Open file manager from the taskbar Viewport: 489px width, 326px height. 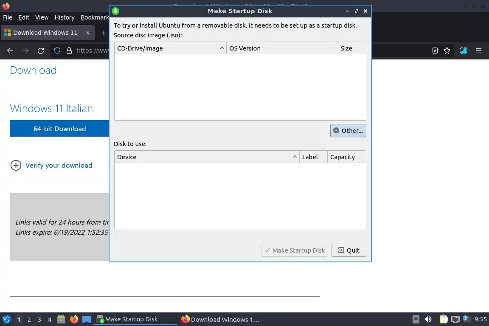61,319
